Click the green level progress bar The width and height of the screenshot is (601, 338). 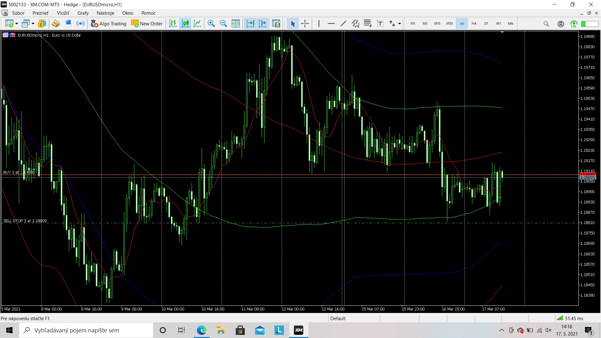click(x=590, y=24)
